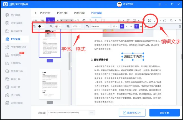This screenshot has height=120, width=183.
Task: Click the save path input field
Action: [68, 112]
